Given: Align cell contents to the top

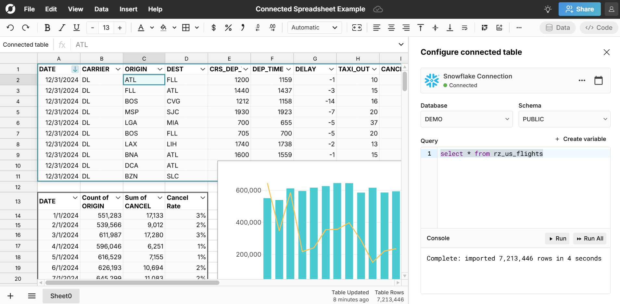Looking at the screenshot, I should coord(420,28).
